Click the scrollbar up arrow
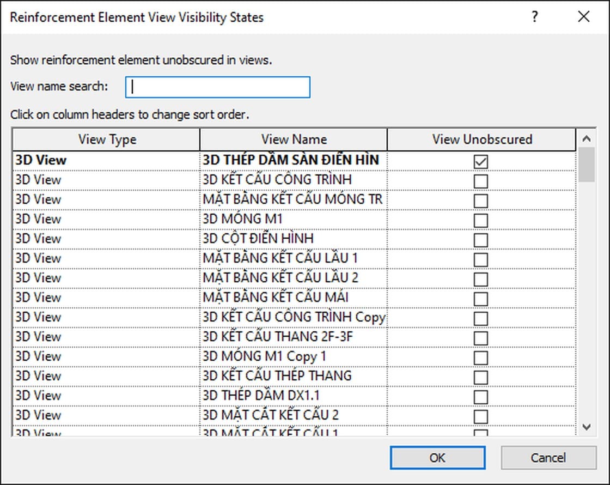Image resolution: width=610 pixels, height=485 pixels. 586,138
